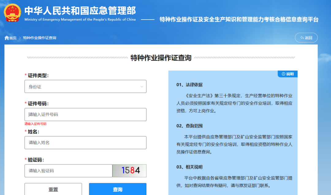Viewport: 331px width, 195px height.
Task: Click the national emblem logo
Action: (x=13, y=13)
